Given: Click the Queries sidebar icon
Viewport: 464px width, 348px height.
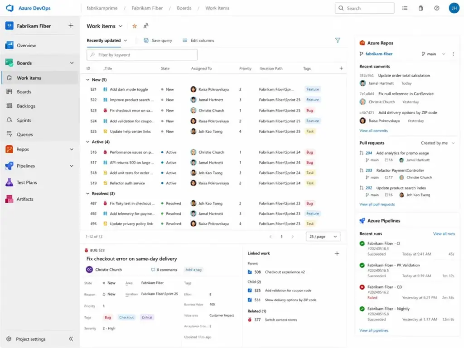Looking at the screenshot, I should 10,134.
